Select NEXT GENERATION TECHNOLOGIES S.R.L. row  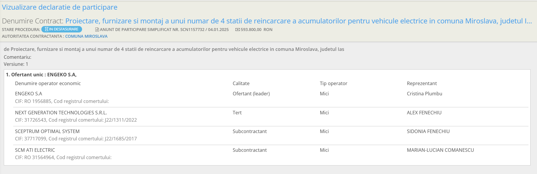coord(271,116)
